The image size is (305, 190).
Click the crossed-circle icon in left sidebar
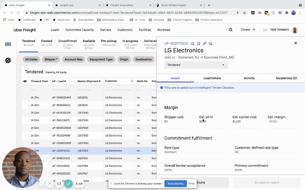pos(8,60)
